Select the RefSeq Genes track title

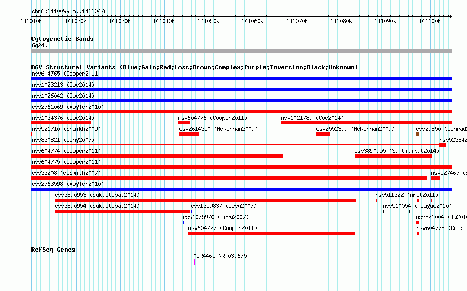[53, 250]
